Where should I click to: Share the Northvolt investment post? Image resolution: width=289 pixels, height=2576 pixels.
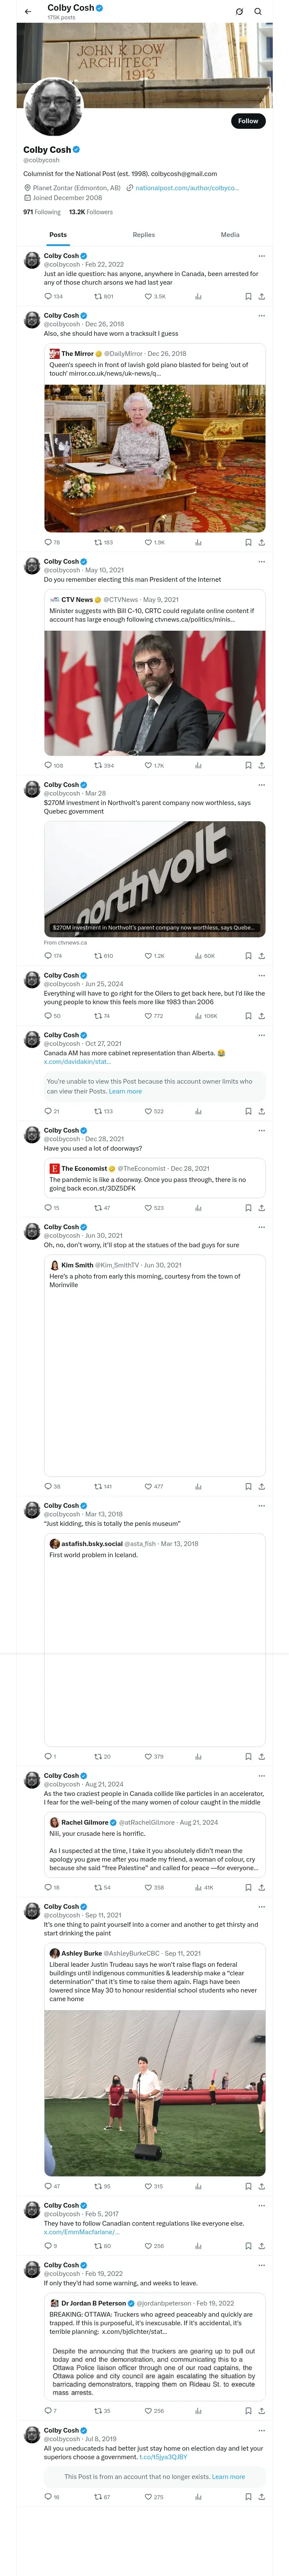261,955
